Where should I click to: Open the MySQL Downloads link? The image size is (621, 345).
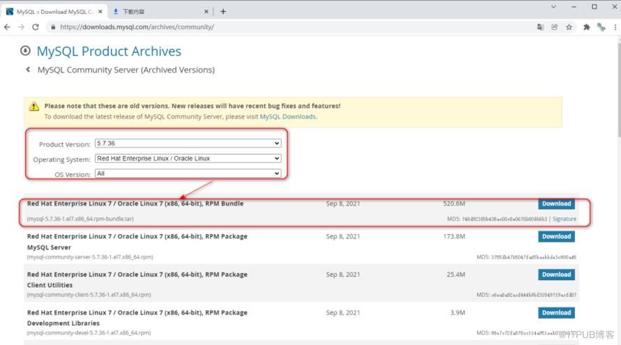click(x=287, y=116)
